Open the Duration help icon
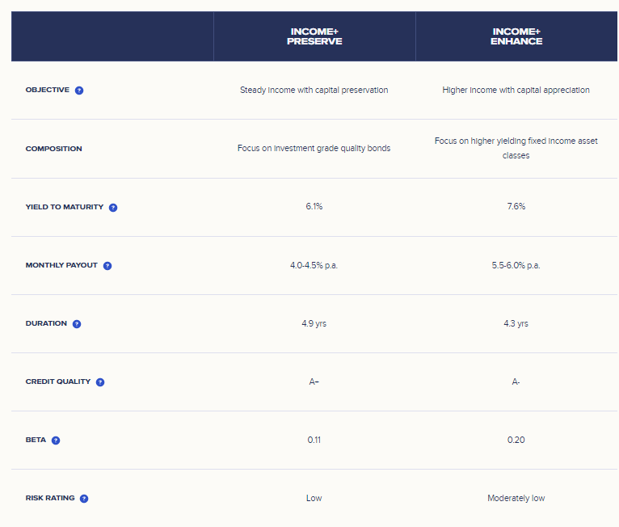Screen dimensions: 619x527 click(77, 323)
